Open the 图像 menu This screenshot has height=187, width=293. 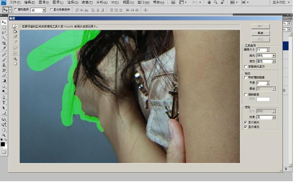coord(44,2)
